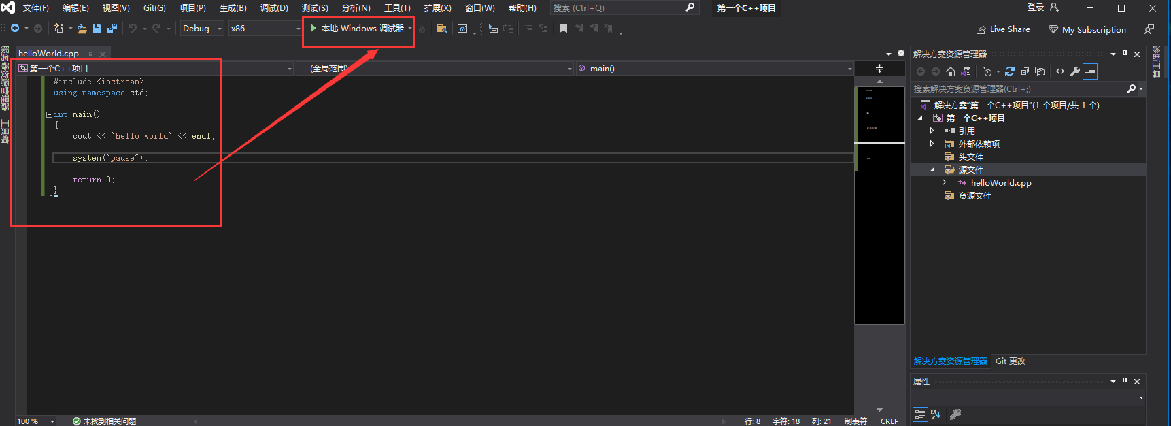Pin the helloWorld.cpp tab

click(x=90, y=54)
